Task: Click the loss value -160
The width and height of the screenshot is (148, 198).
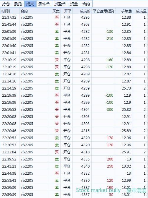Action: 109,60
